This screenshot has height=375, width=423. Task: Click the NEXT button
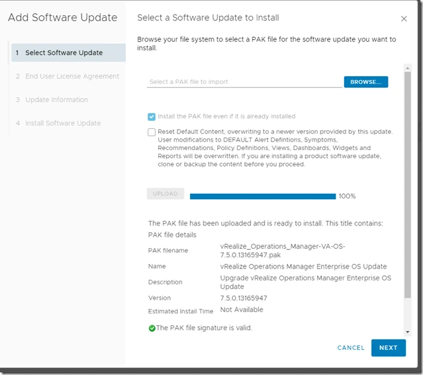pyautogui.click(x=388, y=348)
